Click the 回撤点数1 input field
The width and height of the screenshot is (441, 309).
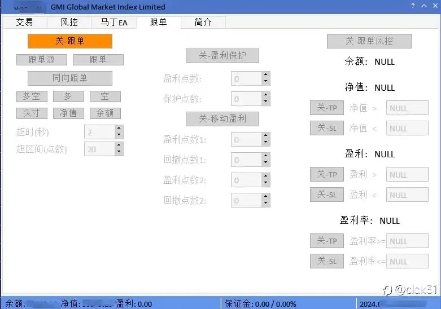tap(246, 160)
